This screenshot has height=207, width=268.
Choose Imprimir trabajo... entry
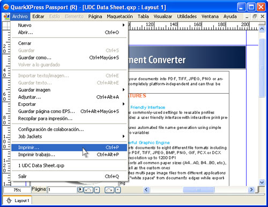click(69, 155)
